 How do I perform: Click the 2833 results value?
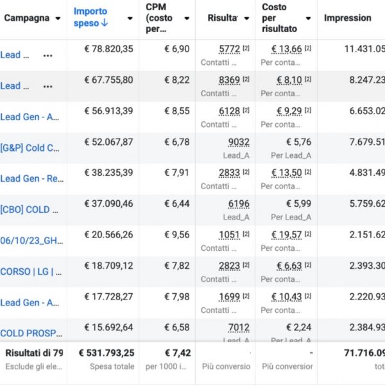coord(229,173)
